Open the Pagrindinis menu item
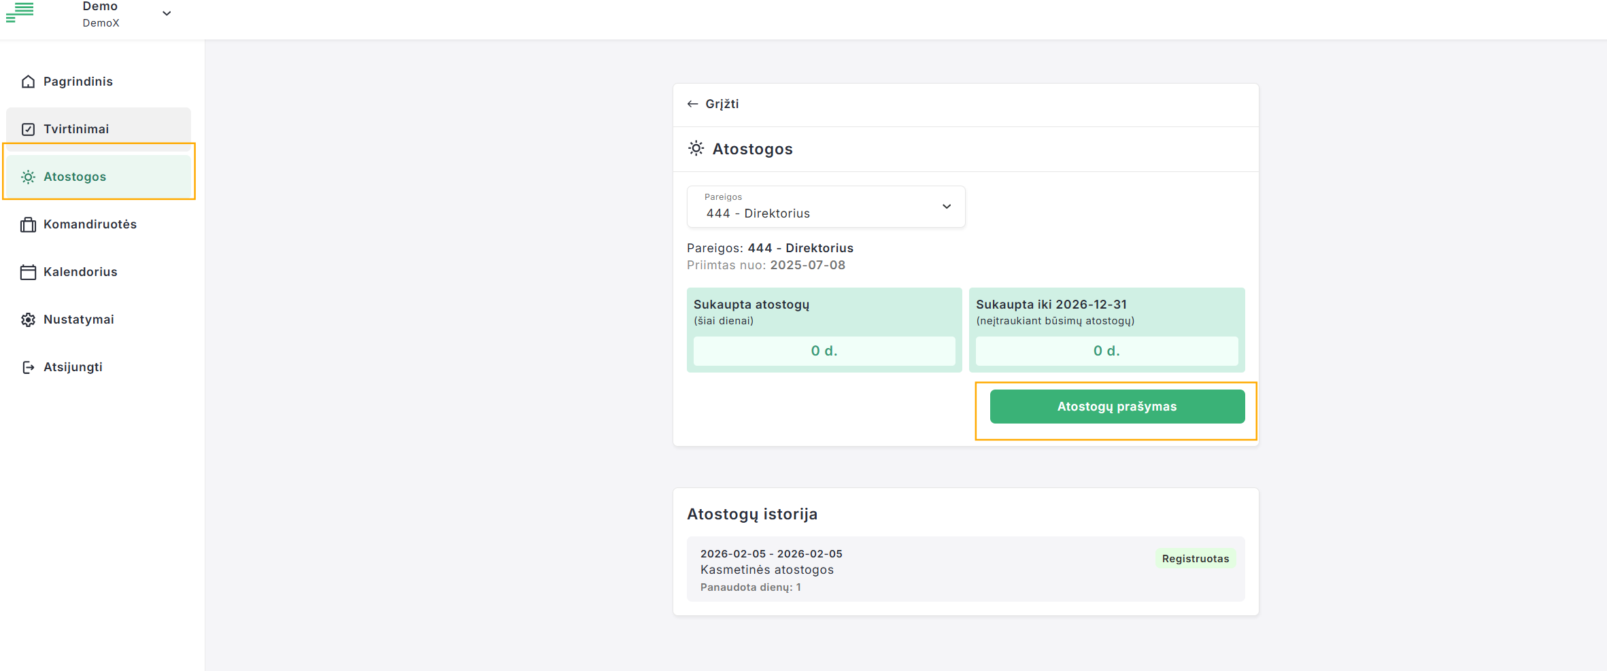Viewport: 1607px width, 671px height. [x=99, y=82]
